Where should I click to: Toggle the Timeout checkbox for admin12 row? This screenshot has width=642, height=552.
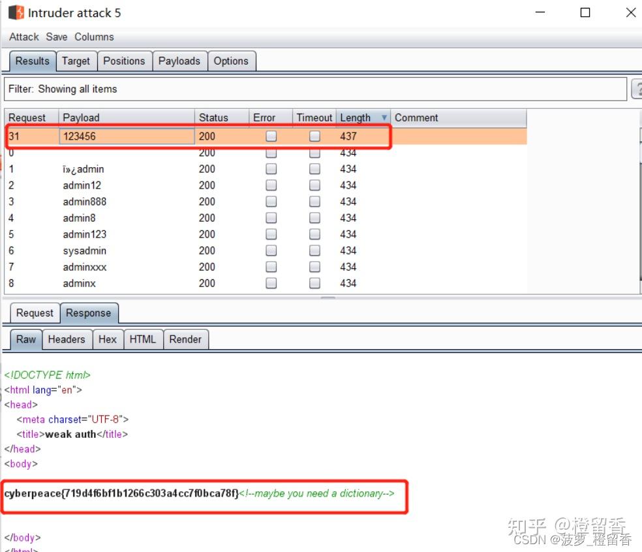pyautogui.click(x=314, y=185)
